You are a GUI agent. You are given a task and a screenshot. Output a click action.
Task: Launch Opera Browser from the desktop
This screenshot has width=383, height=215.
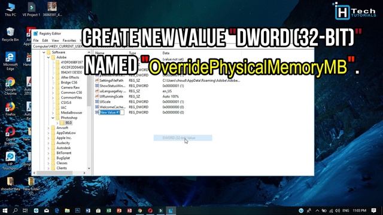coord(10,136)
